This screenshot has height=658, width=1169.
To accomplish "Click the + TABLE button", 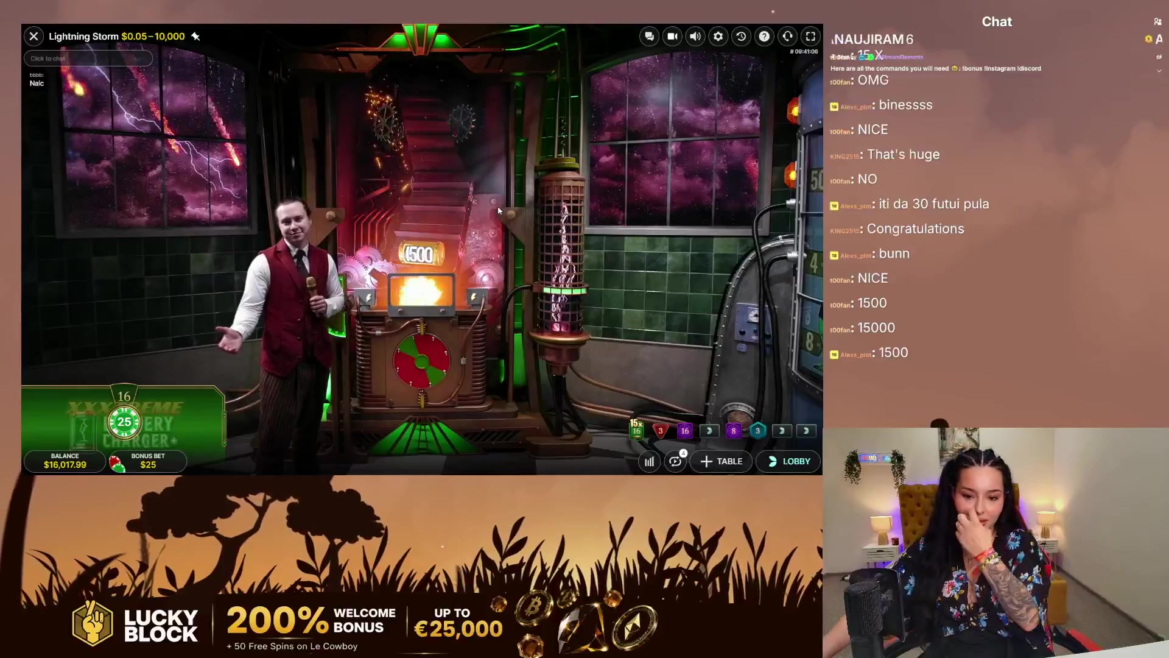I will tap(721, 462).
